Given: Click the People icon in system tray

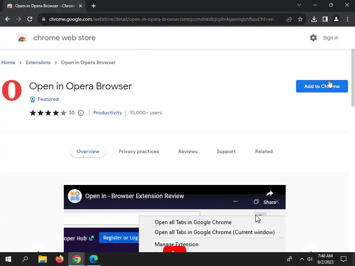Looking at the screenshot, I should (289, 259).
